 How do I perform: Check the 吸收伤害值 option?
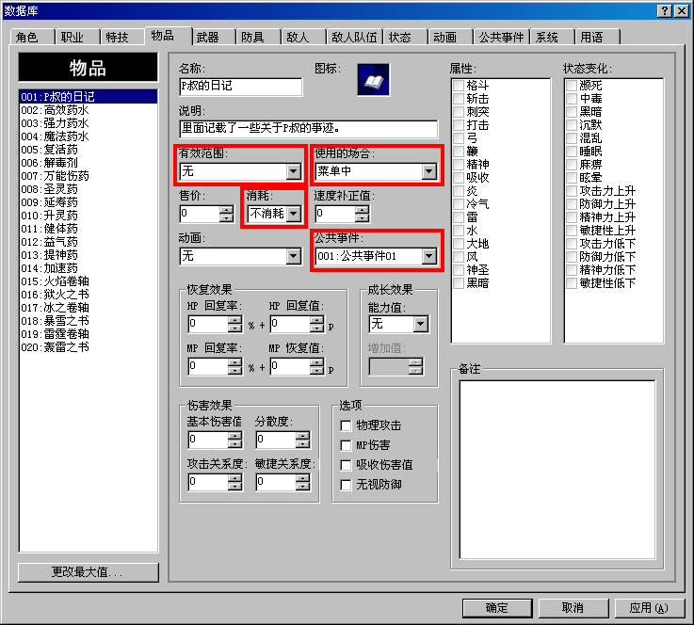click(346, 465)
